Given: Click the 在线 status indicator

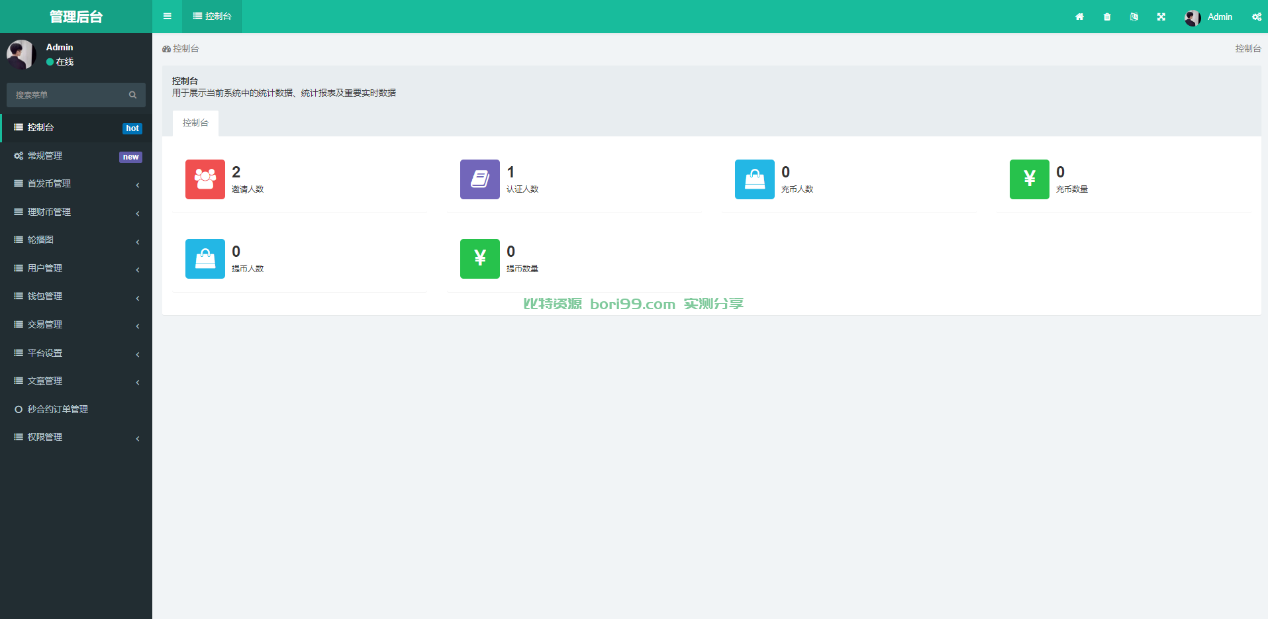Looking at the screenshot, I should tap(60, 62).
